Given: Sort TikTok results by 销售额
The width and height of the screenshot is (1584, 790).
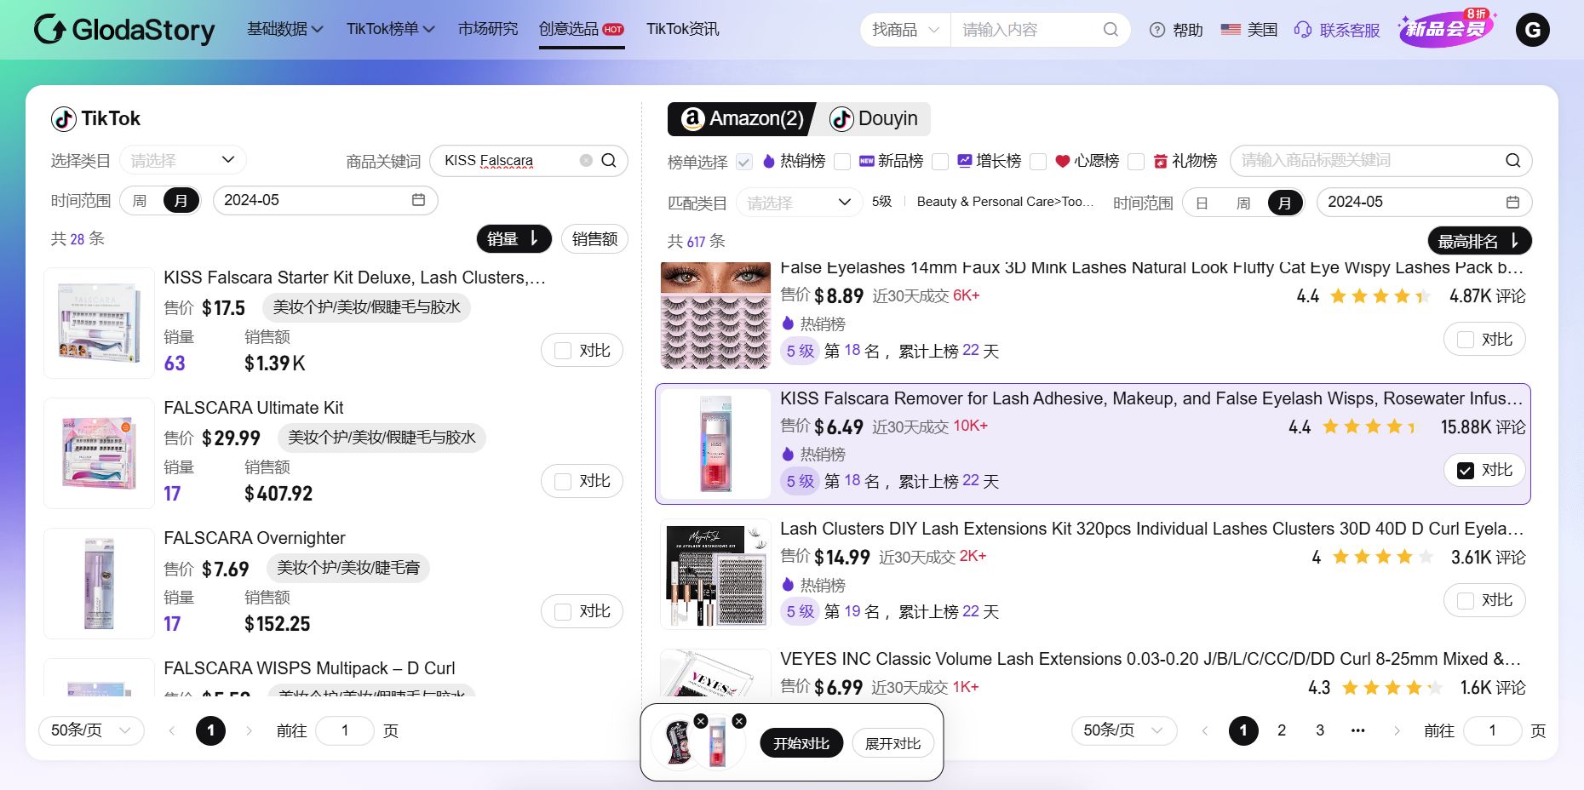Looking at the screenshot, I should point(594,239).
